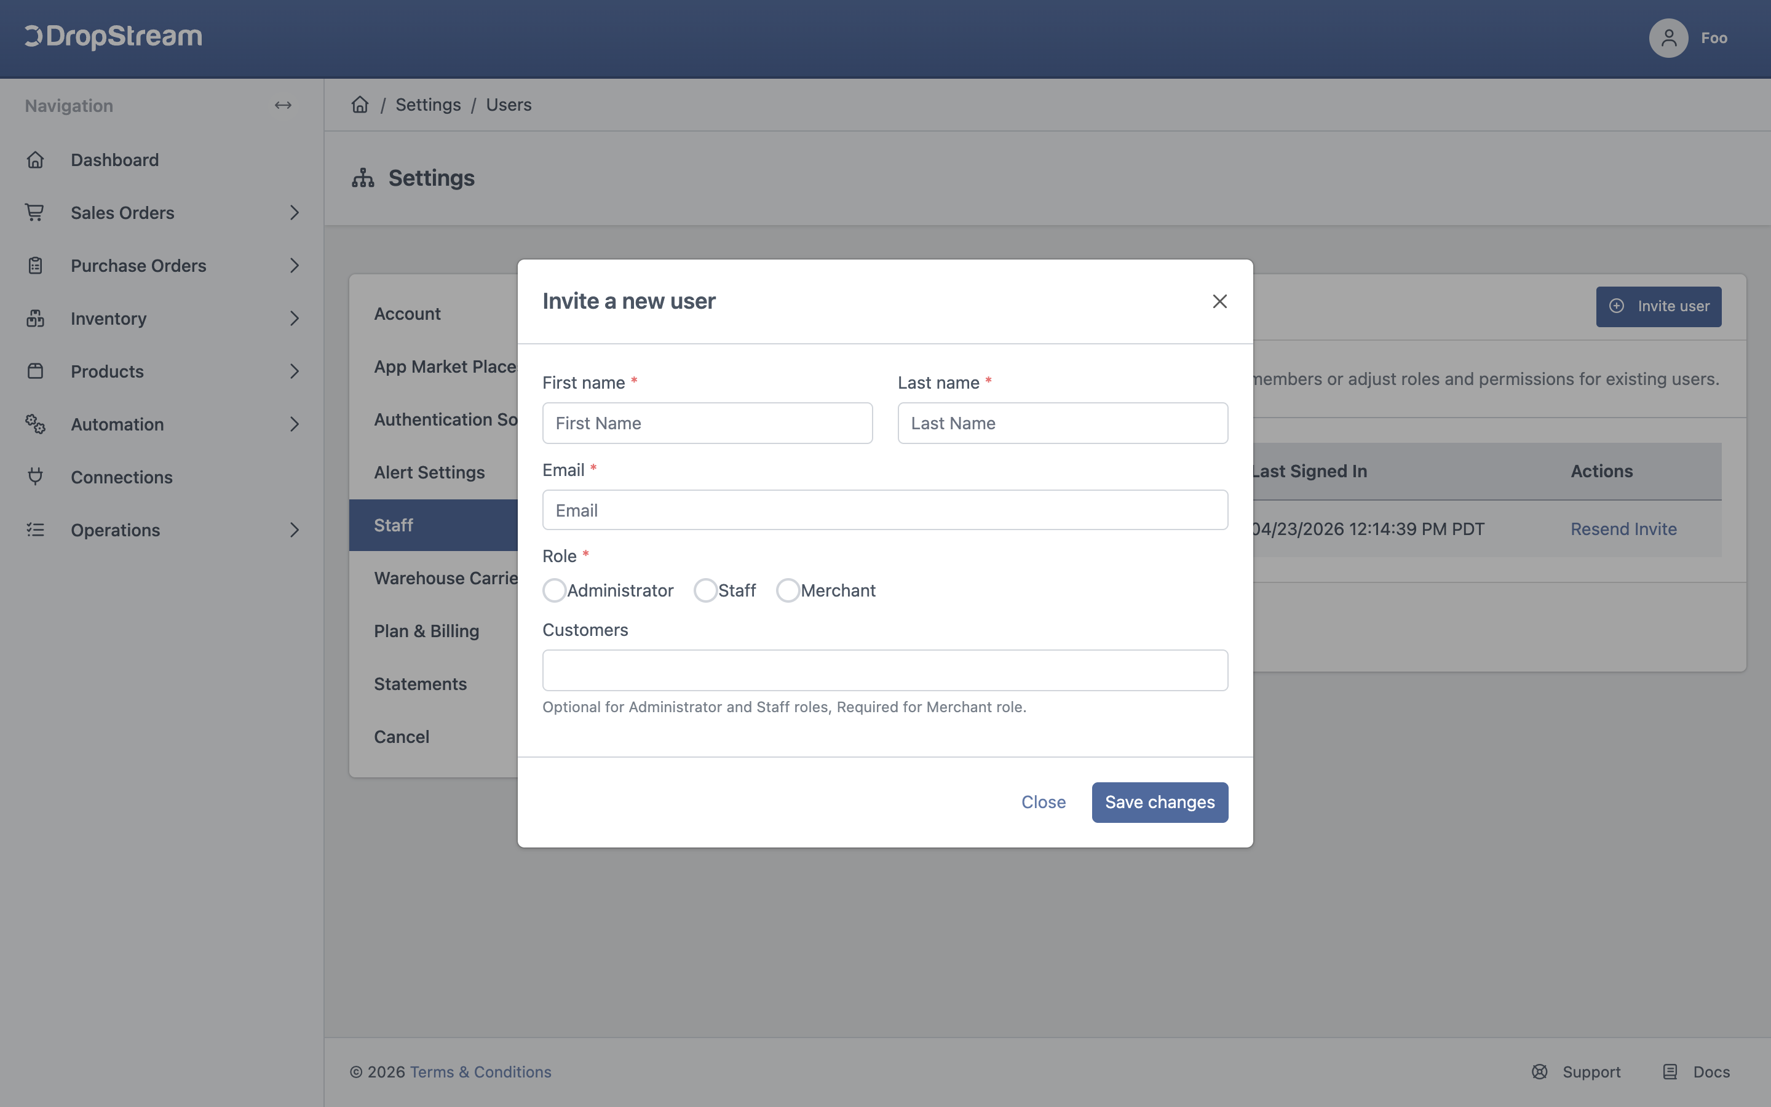The width and height of the screenshot is (1771, 1107).
Task: Click the Operations list icon
Action: click(x=35, y=530)
